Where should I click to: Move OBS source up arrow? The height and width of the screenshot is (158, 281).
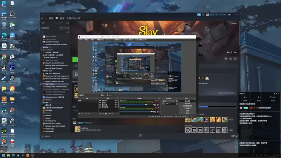[x=110, y=113]
